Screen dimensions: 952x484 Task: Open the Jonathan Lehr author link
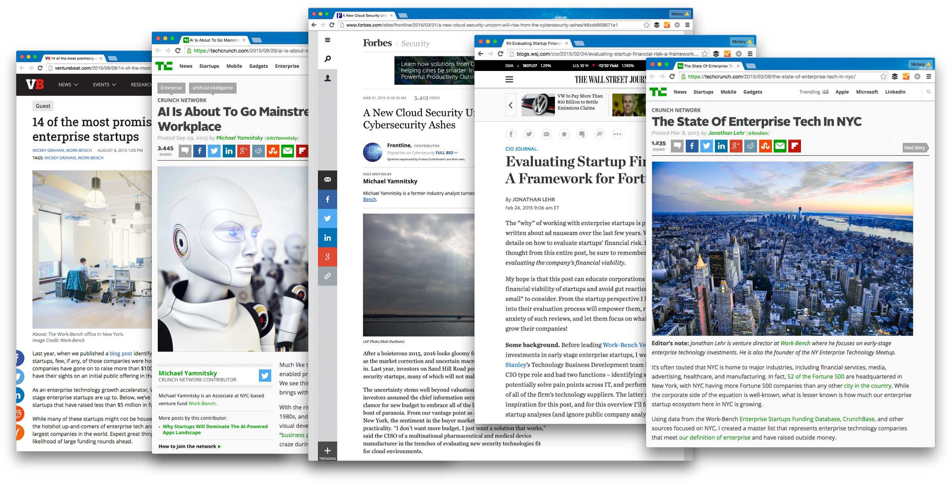pyautogui.click(x=726, y=133)
